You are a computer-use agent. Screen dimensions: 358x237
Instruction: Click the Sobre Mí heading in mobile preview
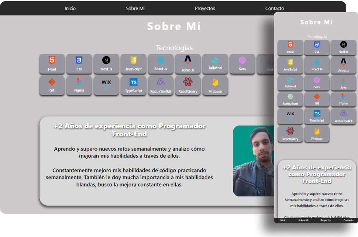[317, 22]
